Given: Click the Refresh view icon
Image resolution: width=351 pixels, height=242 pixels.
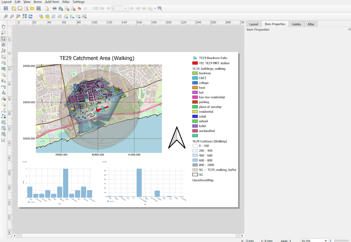Looking at the screenshot, I should [x=31, y=16].
